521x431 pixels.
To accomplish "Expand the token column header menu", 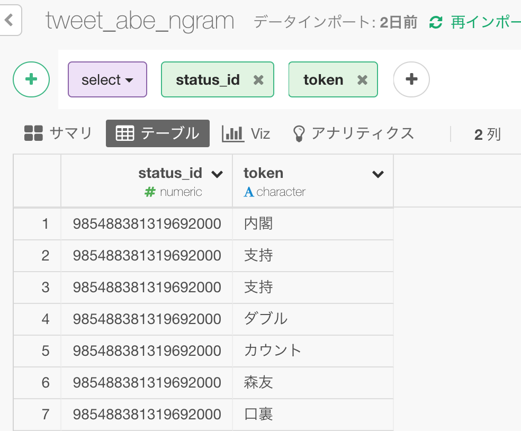I will click(378, 174).
